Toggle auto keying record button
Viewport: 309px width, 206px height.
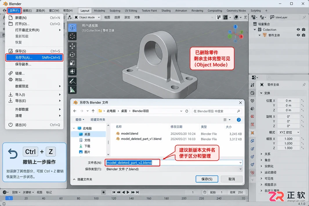coord(104,192)
